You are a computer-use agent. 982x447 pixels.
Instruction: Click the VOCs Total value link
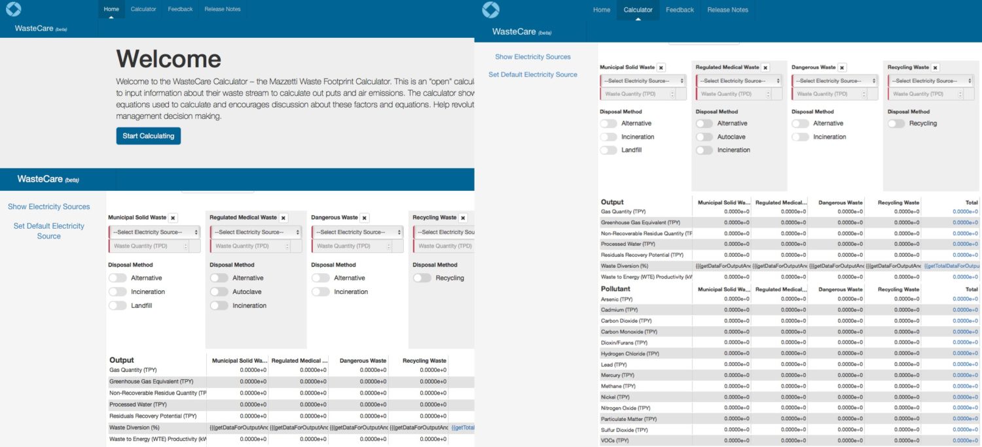click(965, 441)
